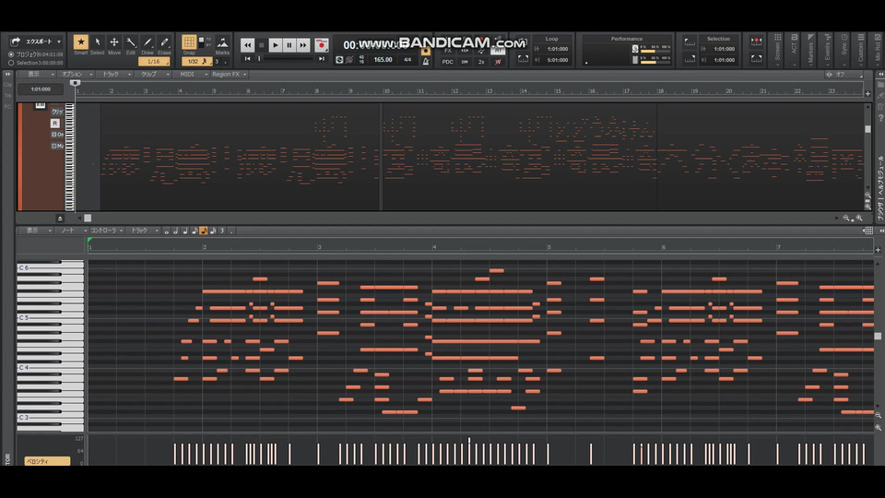Open the エクスポート dropdown

[37, 41]
